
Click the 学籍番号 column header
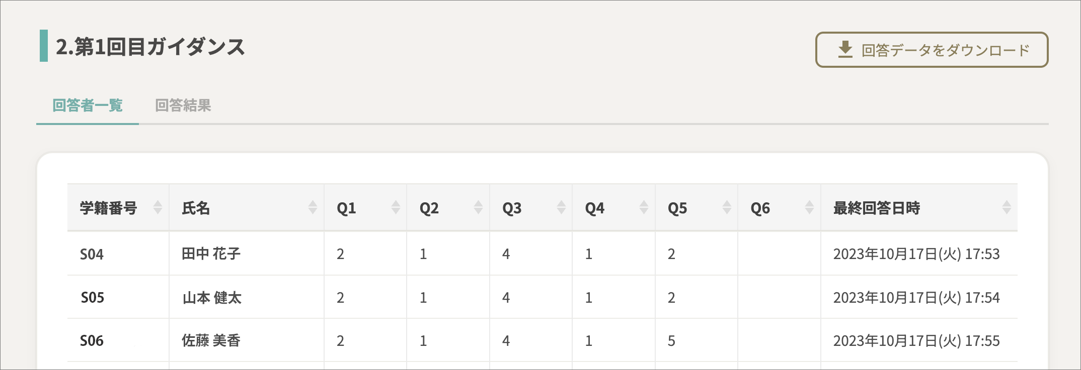pos(109,208)
